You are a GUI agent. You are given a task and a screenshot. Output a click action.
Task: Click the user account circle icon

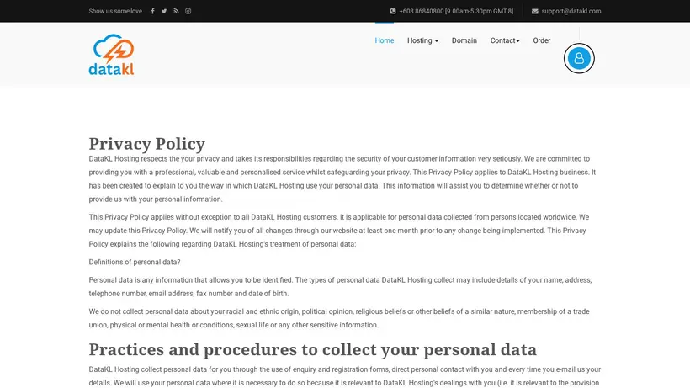tap(579, 58)
